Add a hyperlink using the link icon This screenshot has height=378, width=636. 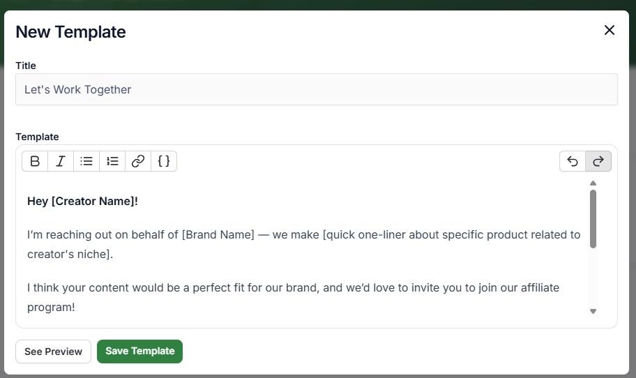(138, 161)
